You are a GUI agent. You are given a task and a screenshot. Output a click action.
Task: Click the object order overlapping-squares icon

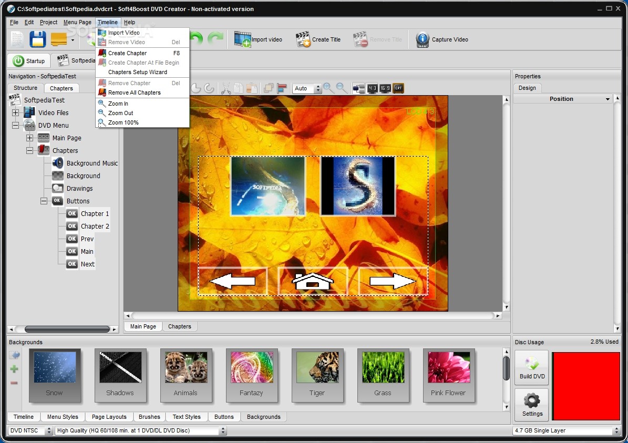click(x=269, y=88)
